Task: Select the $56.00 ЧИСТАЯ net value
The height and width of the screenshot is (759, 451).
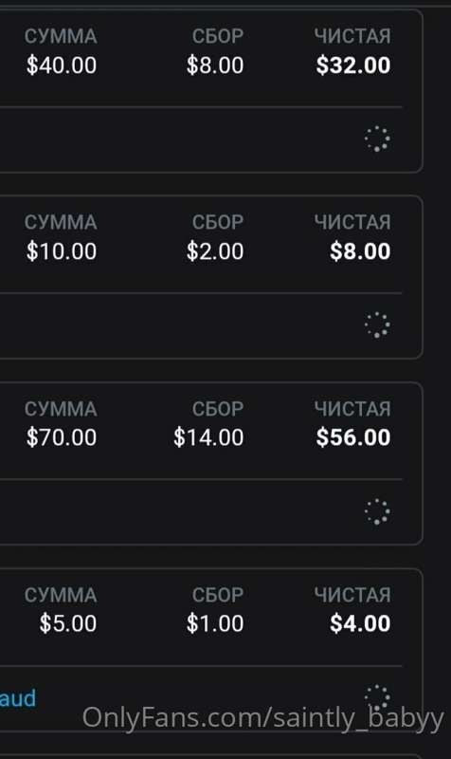Action: click(x=353, y=437)
